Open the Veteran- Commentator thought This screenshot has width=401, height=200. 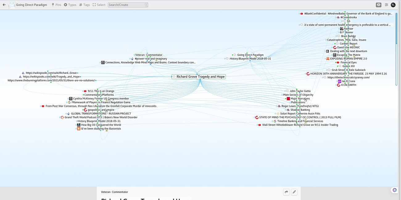click(149, 55)
